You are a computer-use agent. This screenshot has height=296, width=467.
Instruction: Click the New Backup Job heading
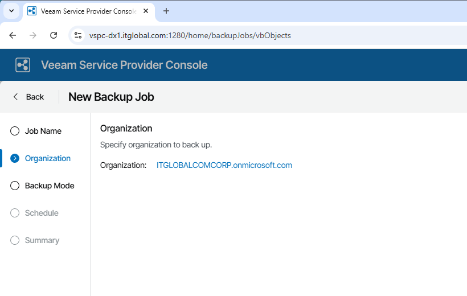coord(111,97)
